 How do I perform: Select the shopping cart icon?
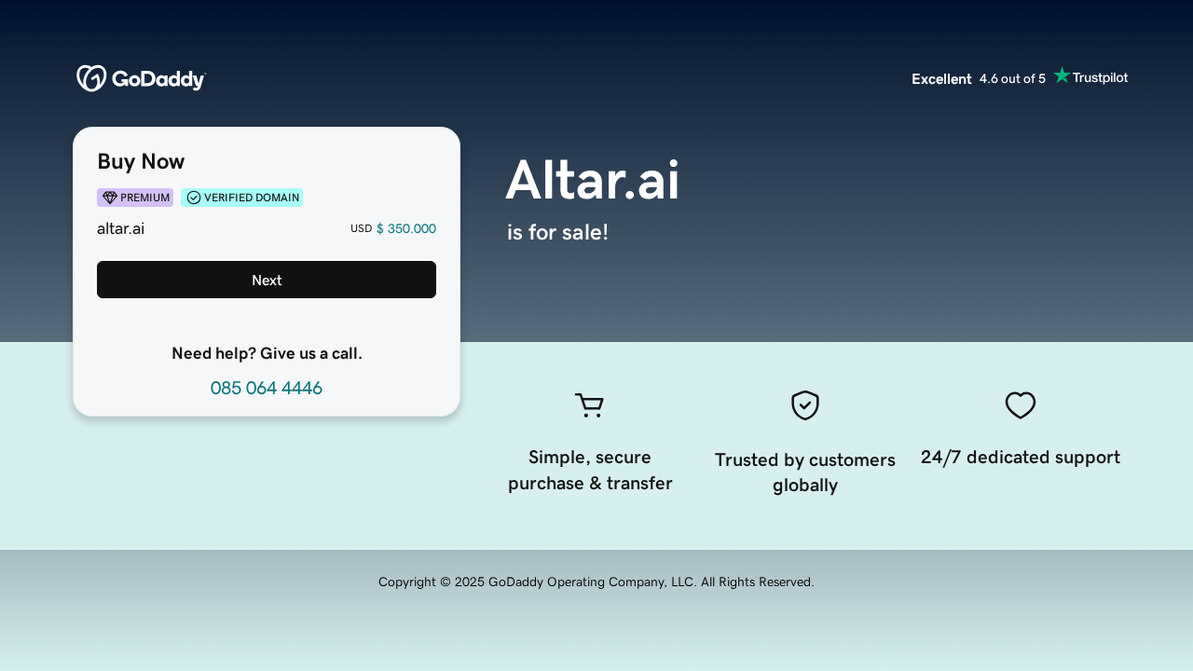589,405
